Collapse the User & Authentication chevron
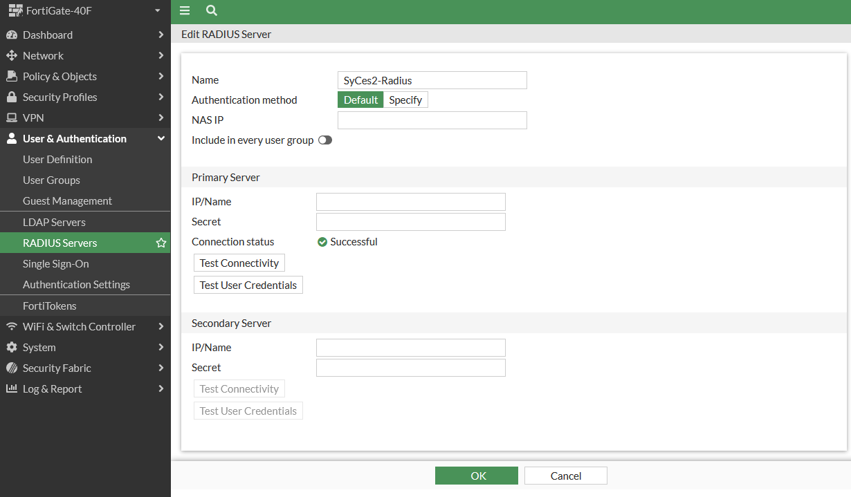The height and width of the screenshot is (497, 851). click(161, 138)
